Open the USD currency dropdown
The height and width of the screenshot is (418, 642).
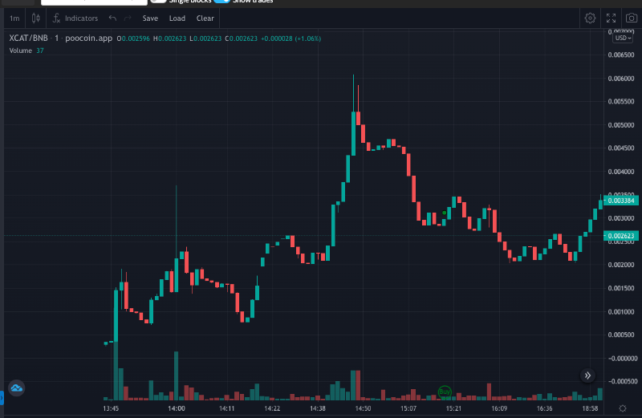click(x=623, y=38)
